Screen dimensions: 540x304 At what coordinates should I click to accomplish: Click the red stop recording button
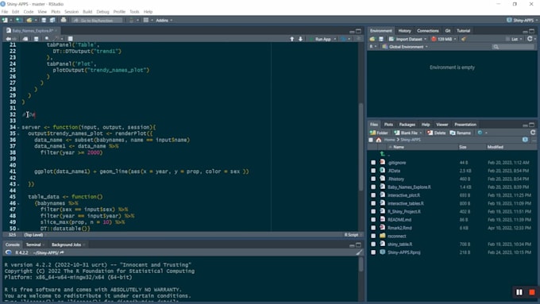pyautogui.click(x=532, y=292)
